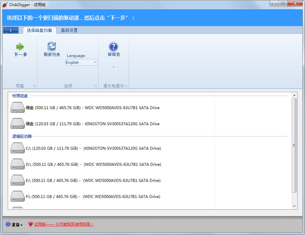Expand the 提示和提示 group launcher
This screenshot has height=235, width=305.
[x=126, y=86]
